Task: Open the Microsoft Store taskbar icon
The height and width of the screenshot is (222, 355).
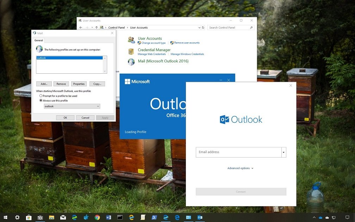Action: click(29, 217)
